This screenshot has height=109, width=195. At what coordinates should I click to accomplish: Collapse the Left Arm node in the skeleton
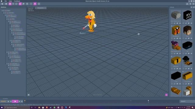10,29
